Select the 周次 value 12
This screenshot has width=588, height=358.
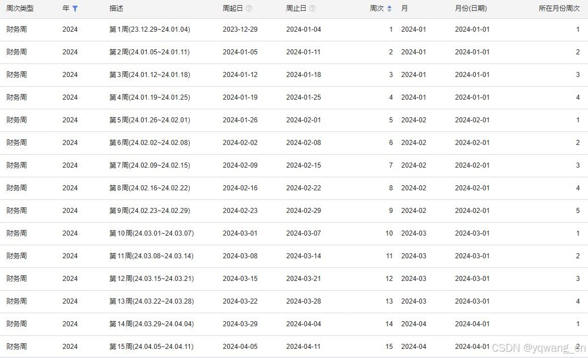coord(389,279)
